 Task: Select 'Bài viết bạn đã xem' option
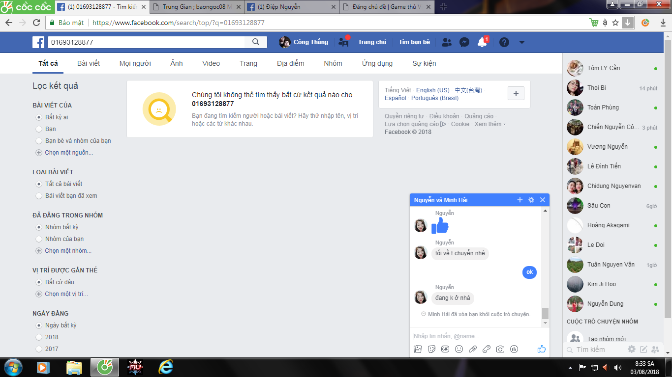click(x=39, y=196)
